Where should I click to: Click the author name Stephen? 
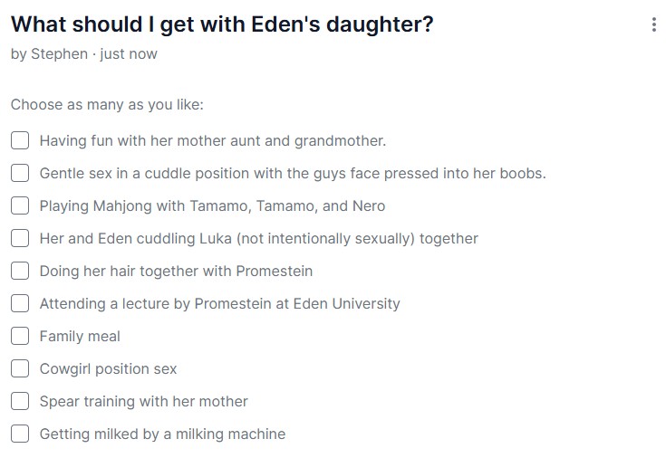pyautogui.click(x=60, y=54)
